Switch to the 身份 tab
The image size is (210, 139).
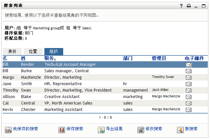12,51
